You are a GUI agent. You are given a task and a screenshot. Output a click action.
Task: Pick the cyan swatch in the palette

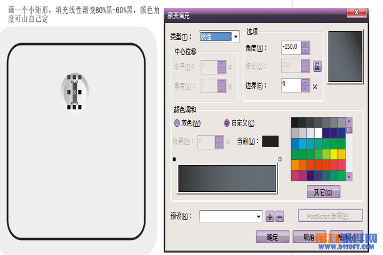point(302,144)
